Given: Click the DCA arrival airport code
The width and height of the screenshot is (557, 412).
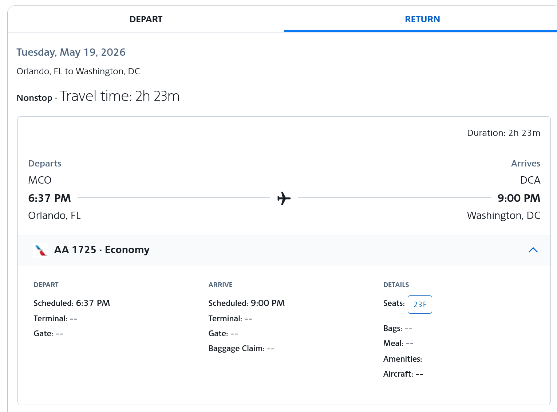Looking at the screenshot, I should click(530, 180).
